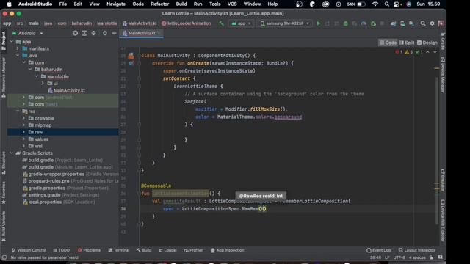Open the Logcat tool window

point(167,250)
